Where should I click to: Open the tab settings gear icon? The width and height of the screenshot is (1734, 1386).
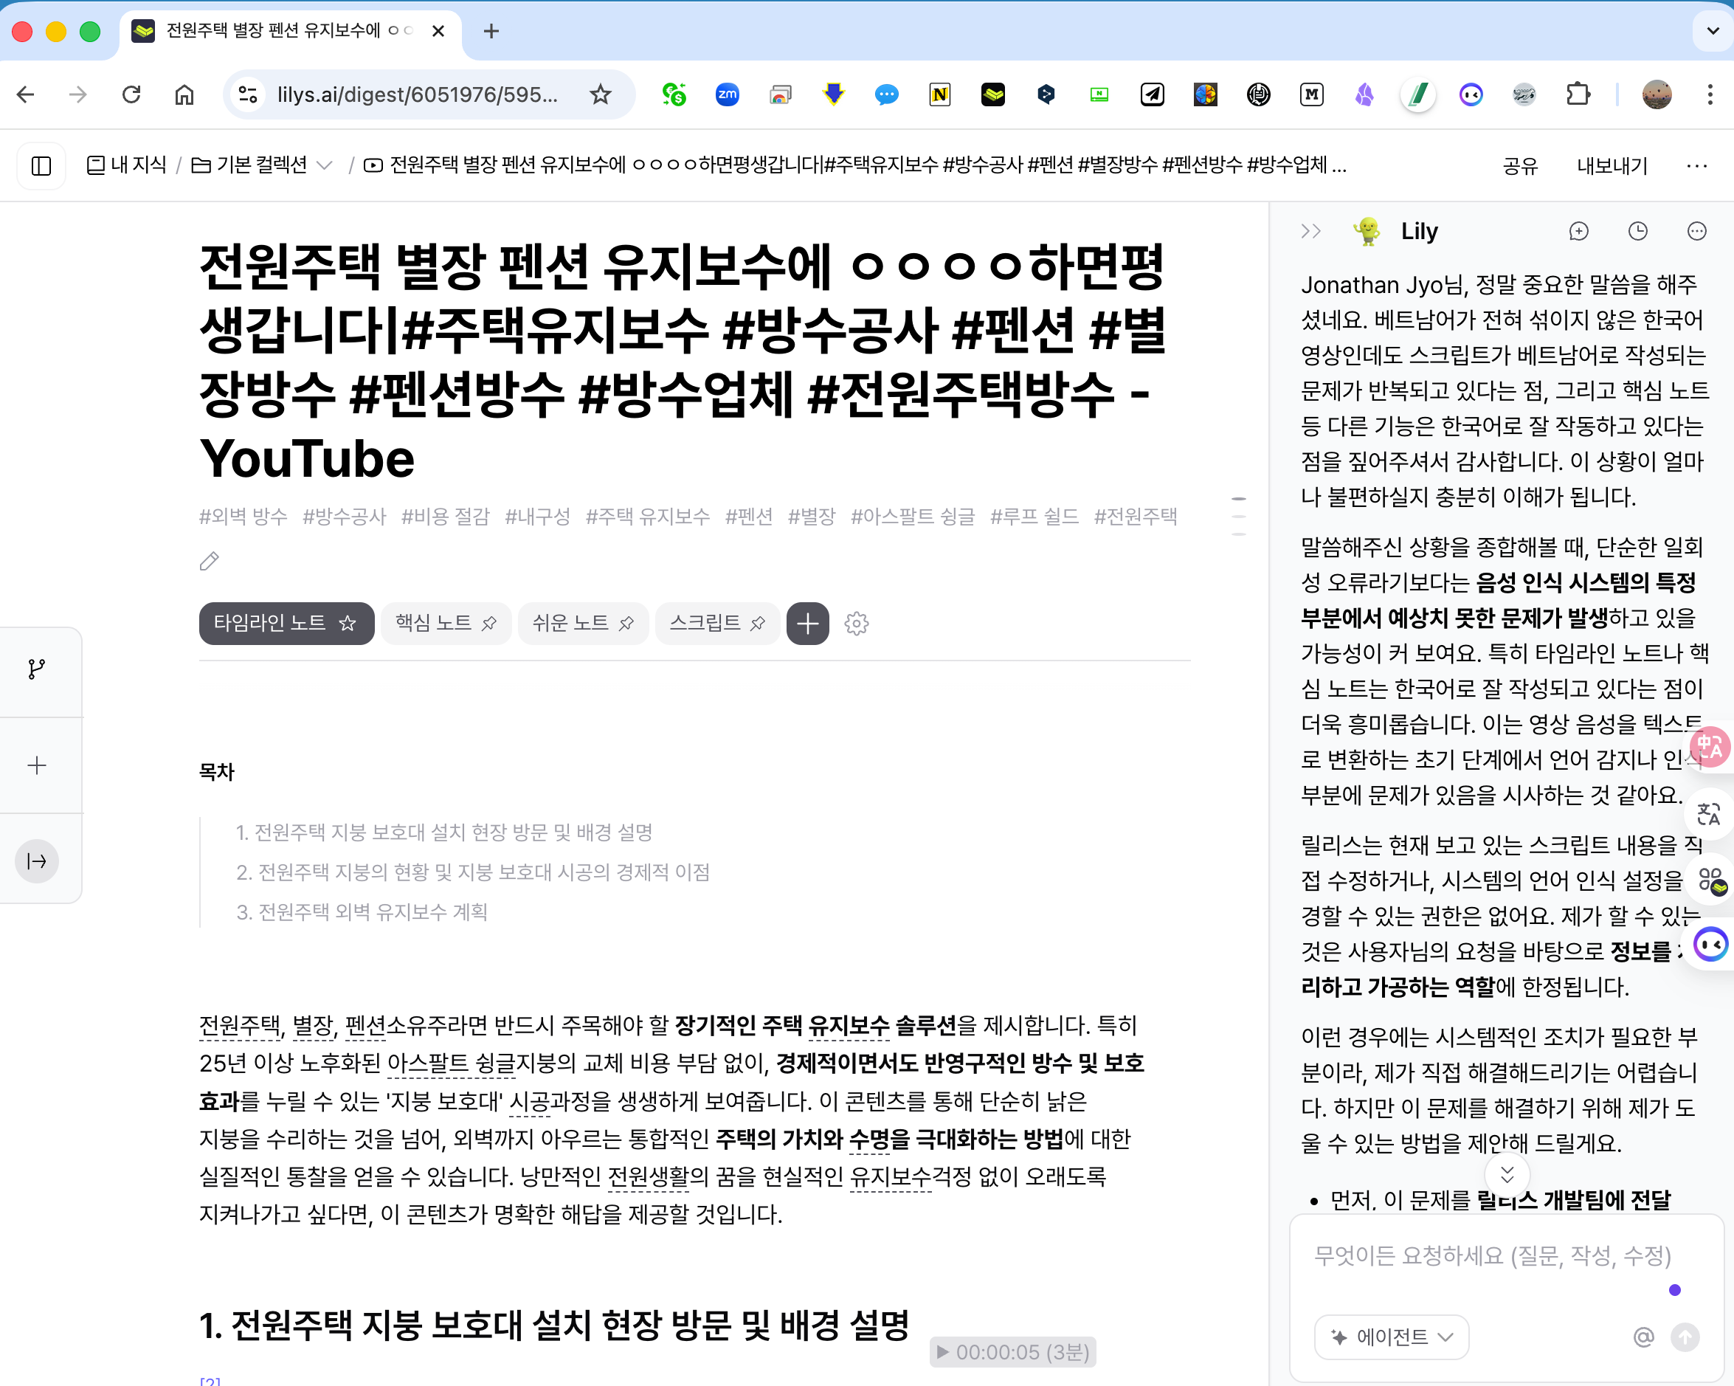(857, 624)
